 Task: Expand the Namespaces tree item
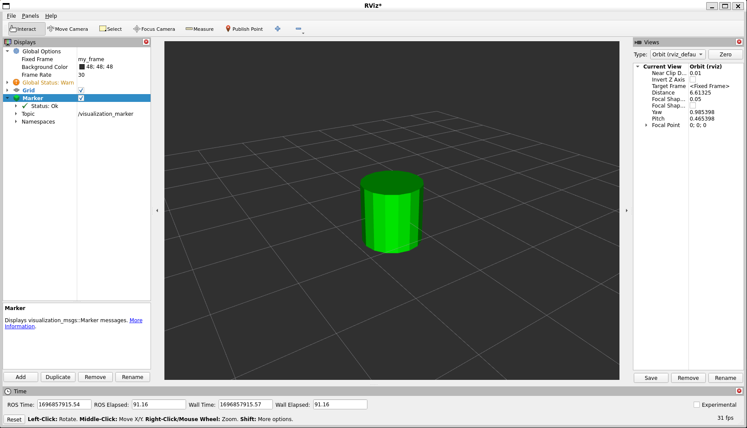[16, 121]
